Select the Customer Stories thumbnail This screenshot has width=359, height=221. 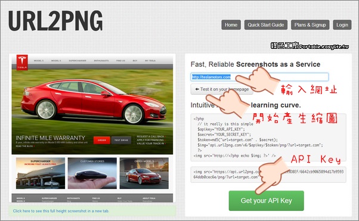click(92, 173)
